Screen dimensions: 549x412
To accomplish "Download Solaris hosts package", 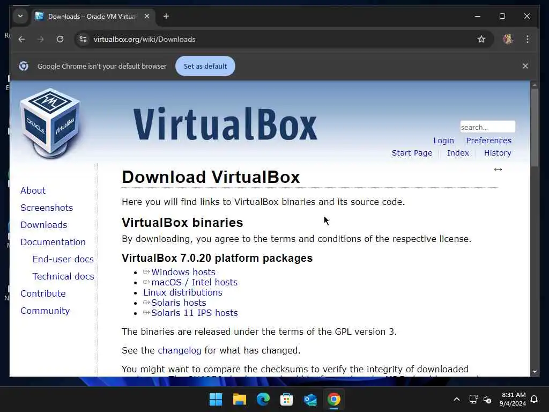I will [x=179, y=303].
